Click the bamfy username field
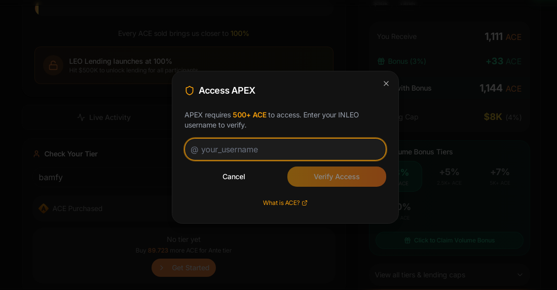Viewport: 557px width, 290px height. 101,177
